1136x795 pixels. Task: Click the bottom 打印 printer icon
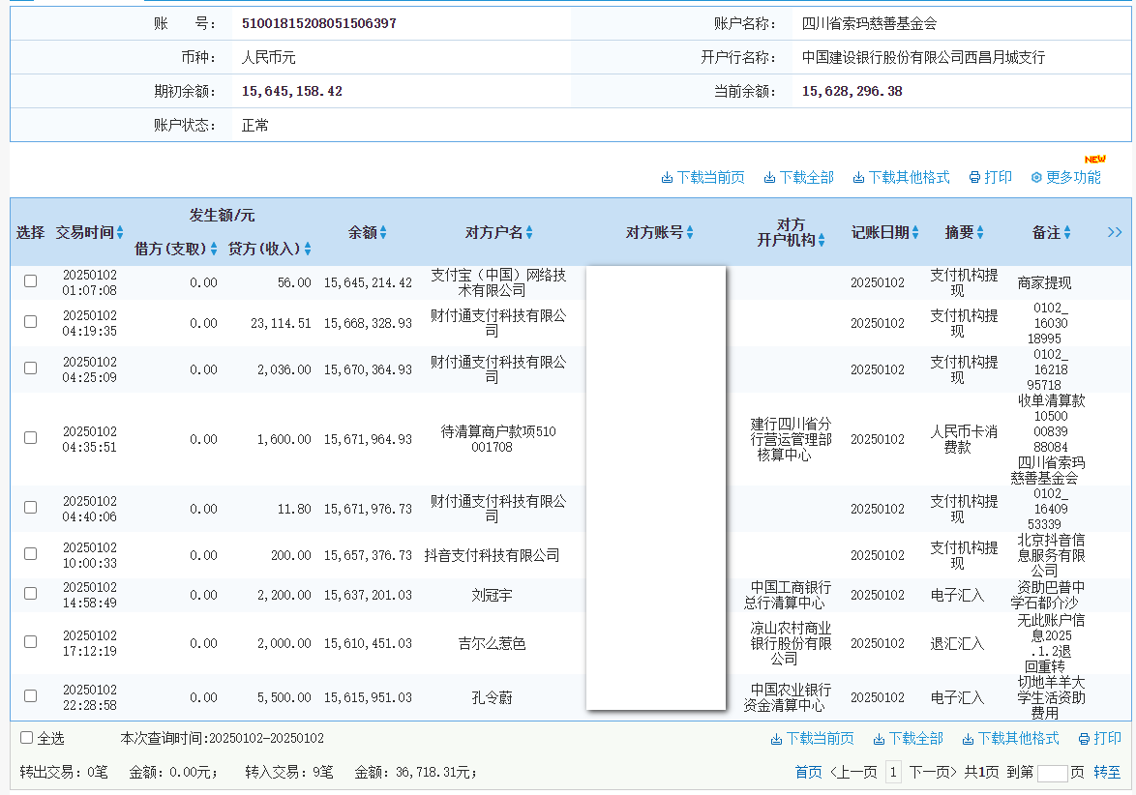pos(1084,739)
